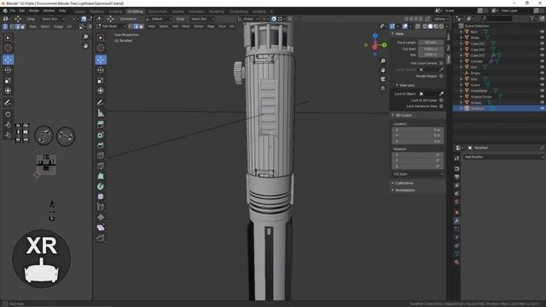Select the Loop Cut tool

coord(101,155)
